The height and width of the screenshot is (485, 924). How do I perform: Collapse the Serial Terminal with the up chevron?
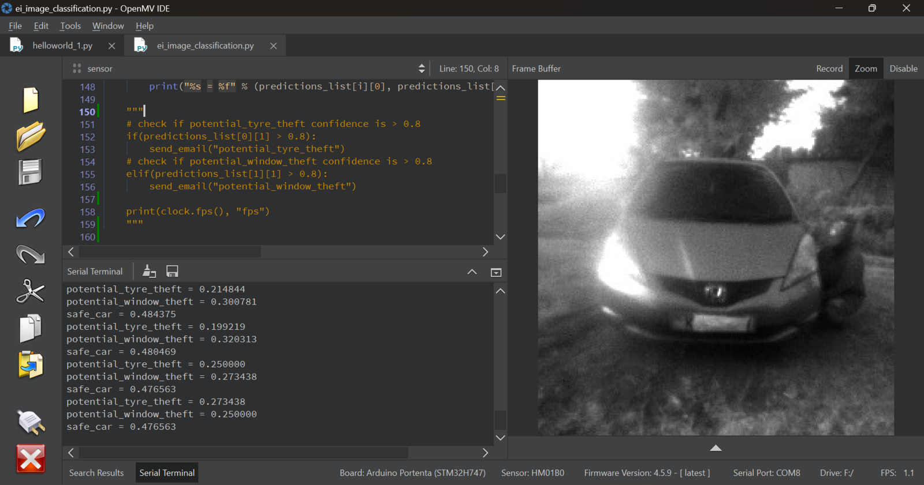click(472, 272)
